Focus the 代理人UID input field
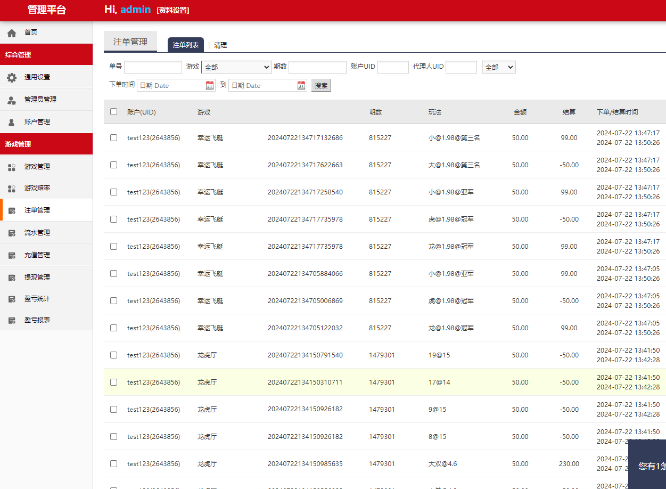This screenshot has height=489, width=666. 461,67
